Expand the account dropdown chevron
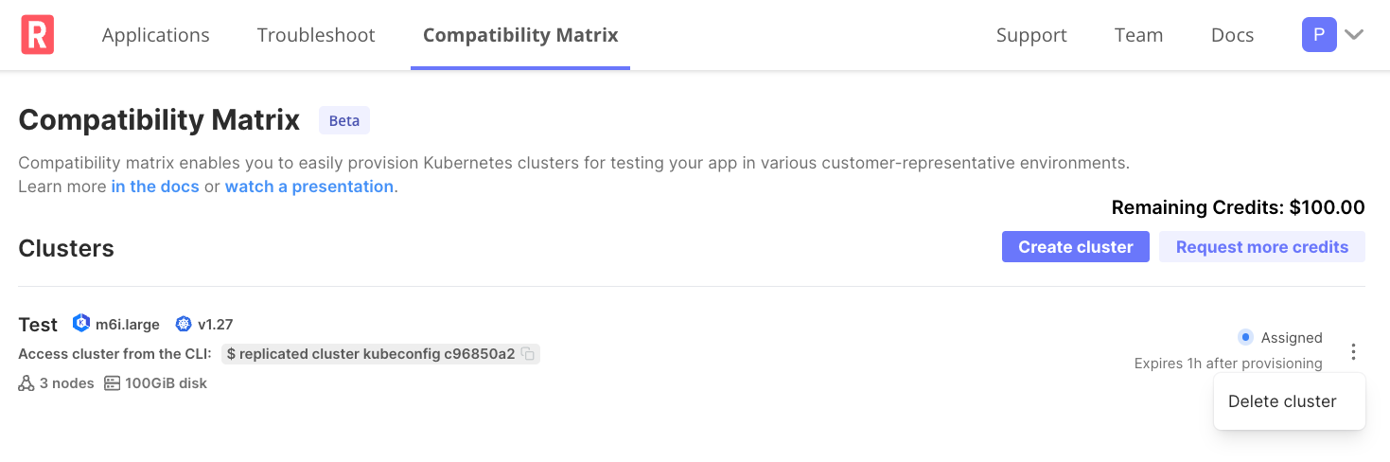This screenshot has width=1390, height=462. 1354,35
